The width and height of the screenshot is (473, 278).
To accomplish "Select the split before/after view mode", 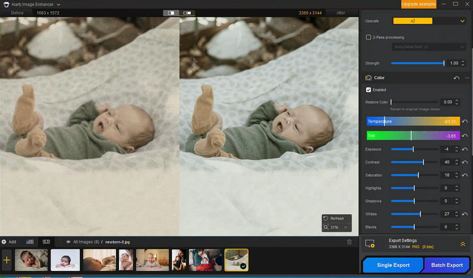I will (171, 13).
